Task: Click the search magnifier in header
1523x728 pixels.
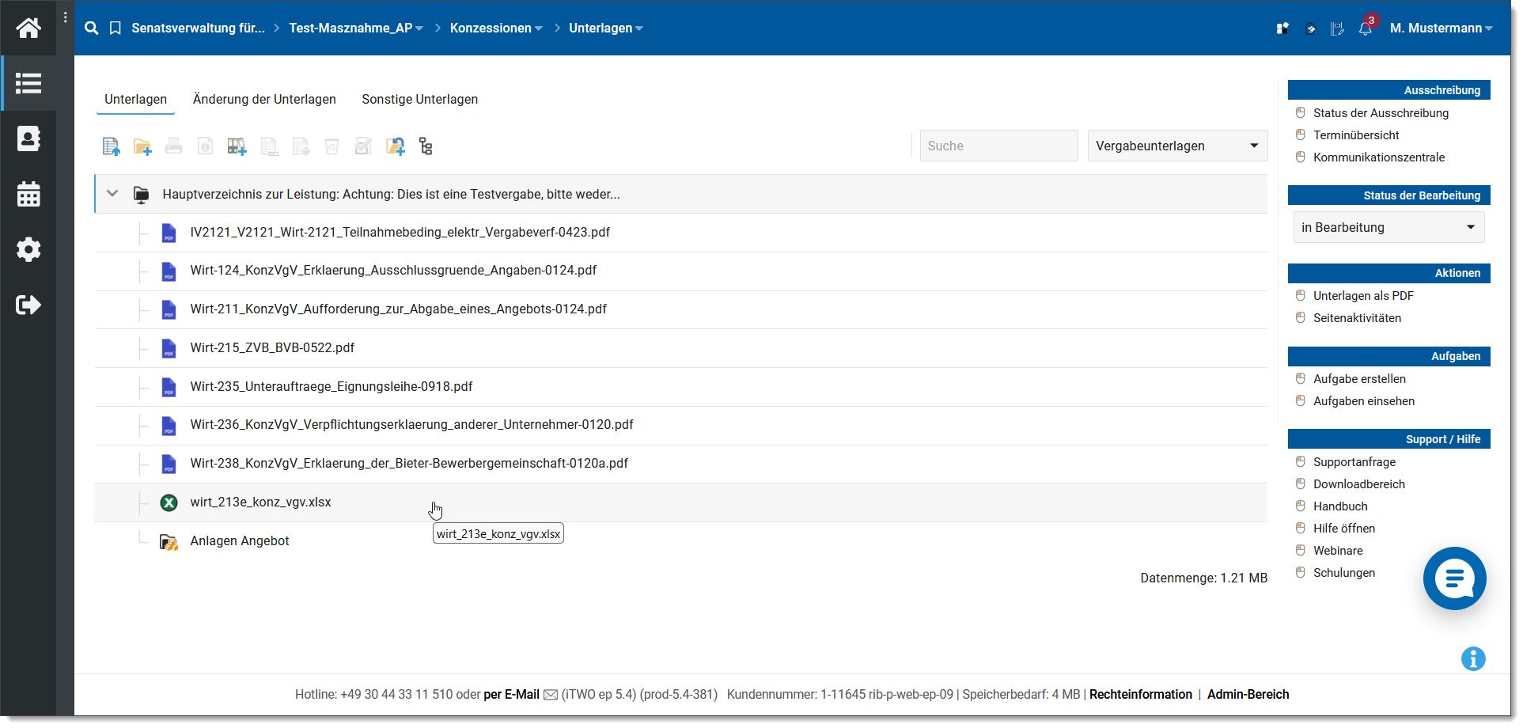Action: [92, 28]
